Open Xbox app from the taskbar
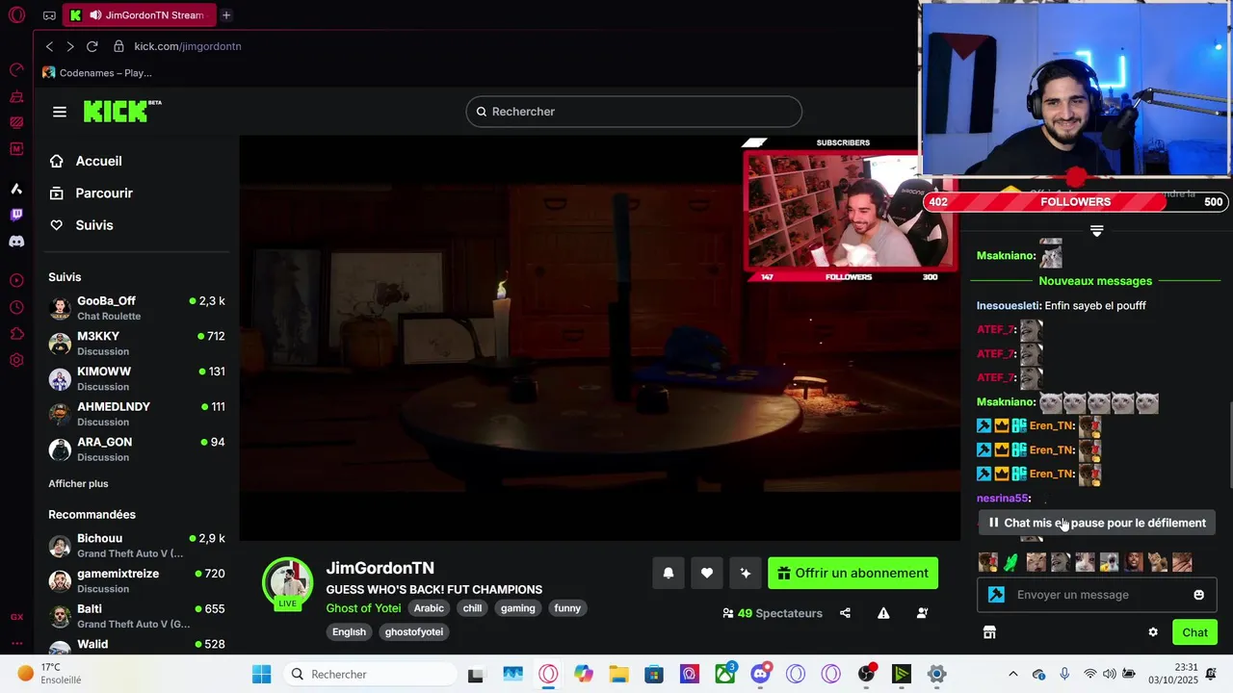Image resolution: width=1233 pixels, height=693 pixels. click(x=724, y=674)
